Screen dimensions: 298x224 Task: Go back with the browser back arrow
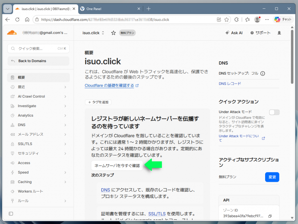[x=8, y=19]
